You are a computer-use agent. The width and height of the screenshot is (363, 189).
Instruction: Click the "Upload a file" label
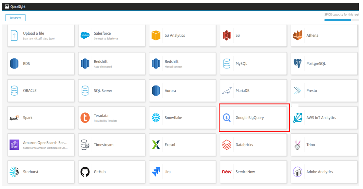point(33,33)
